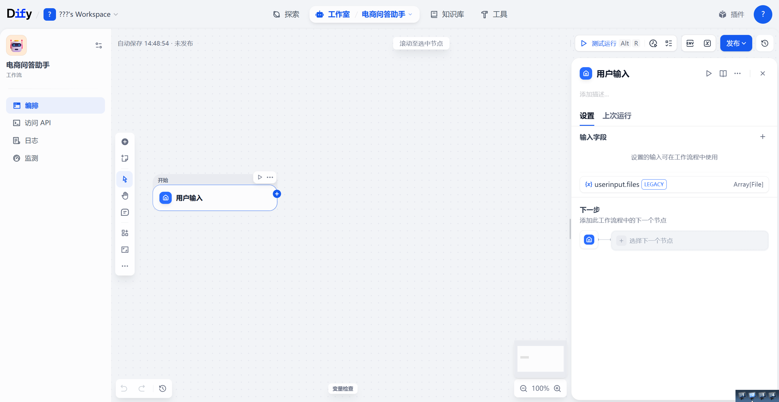Screen dimensions: 779x402
Task: Zoom in the canvas
Action: [557, 388]
